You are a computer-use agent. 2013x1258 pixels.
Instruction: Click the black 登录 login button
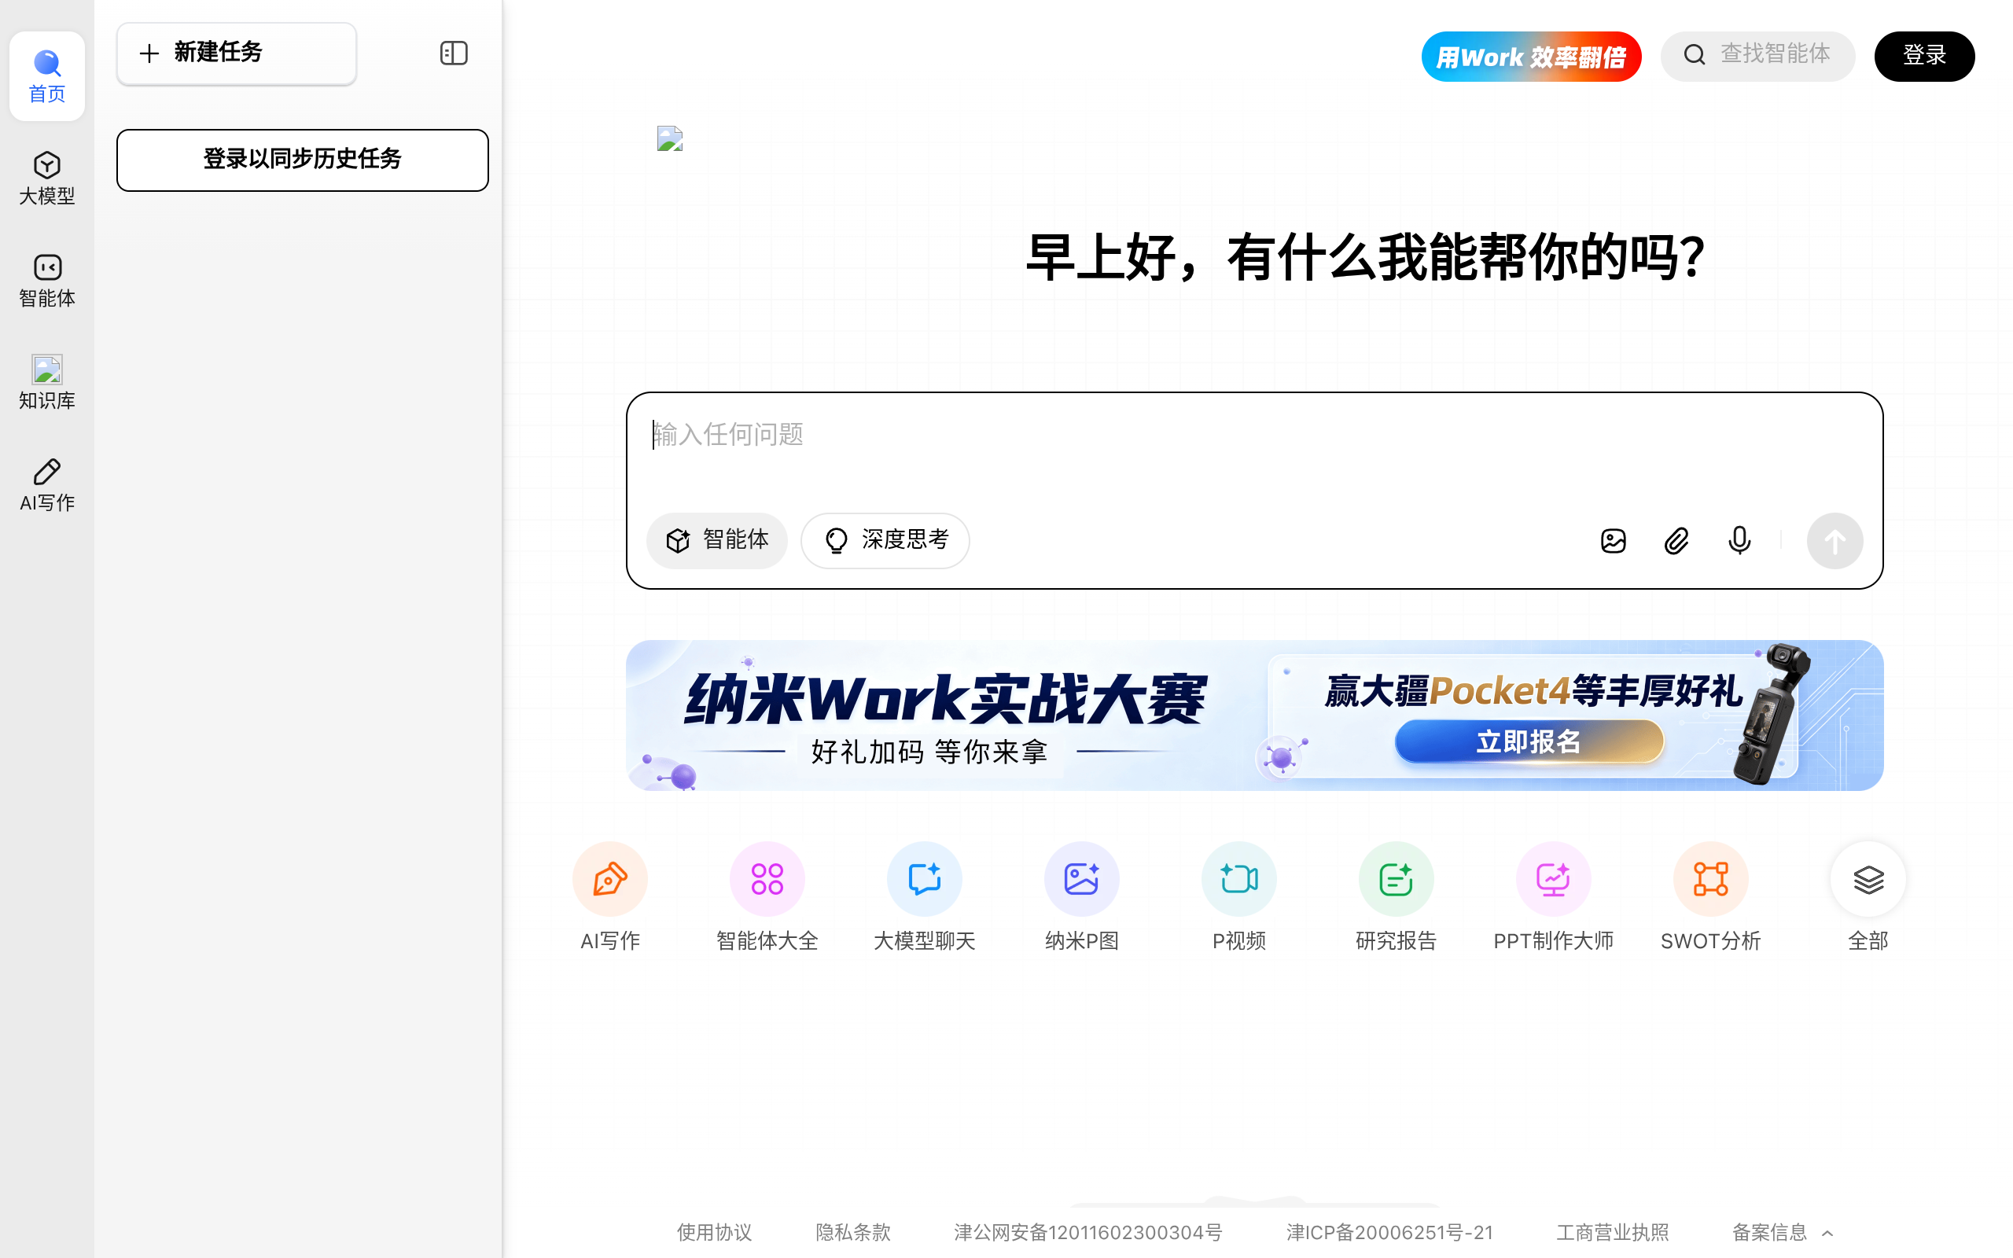pyautogui.click(x=1924, y=57)
